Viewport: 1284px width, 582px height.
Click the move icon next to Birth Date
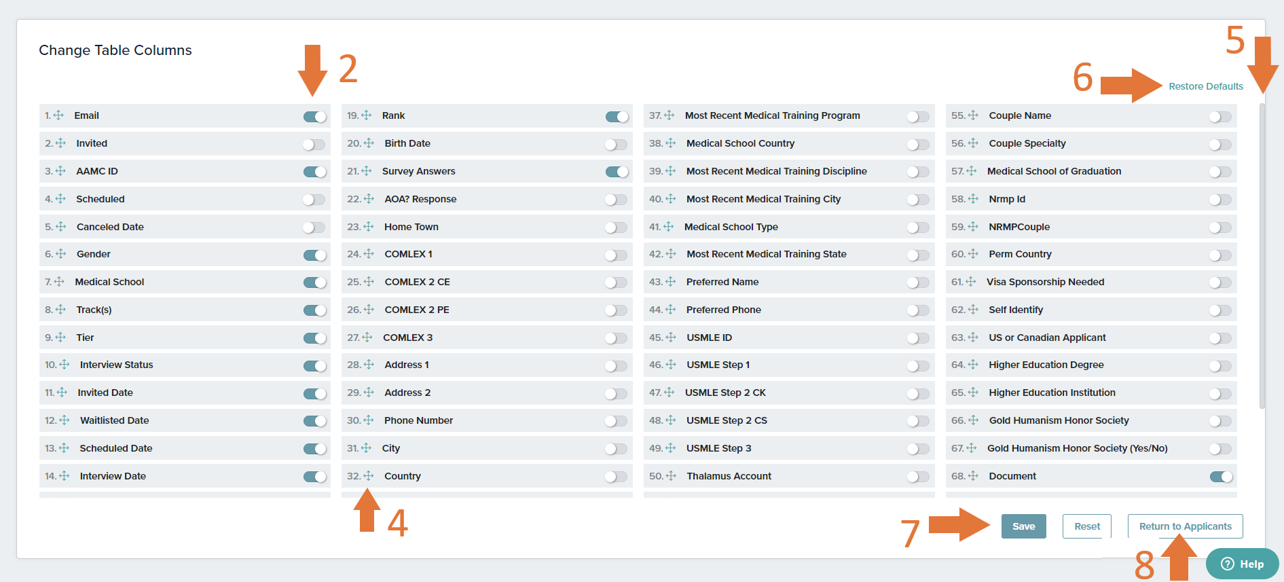tap(369, 143)
